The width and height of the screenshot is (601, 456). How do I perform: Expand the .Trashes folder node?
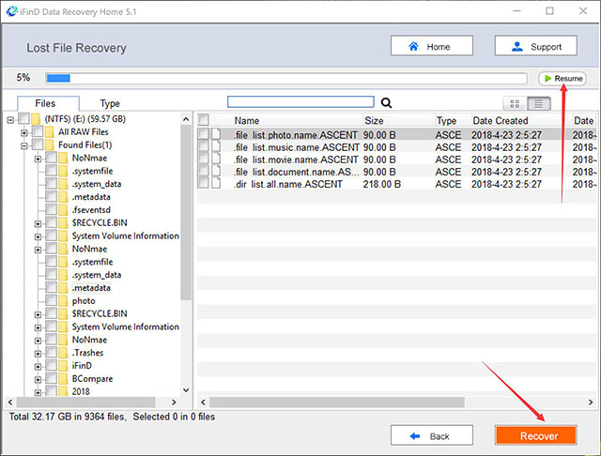click(x=38, y=354)
